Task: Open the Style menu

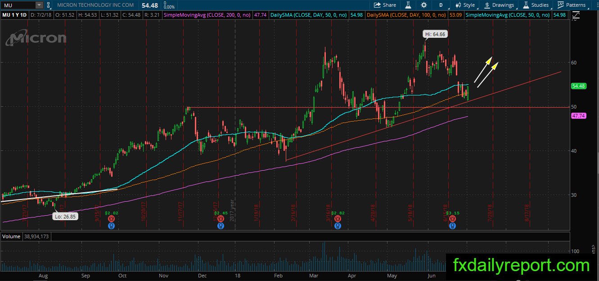Action: point(465,5)
